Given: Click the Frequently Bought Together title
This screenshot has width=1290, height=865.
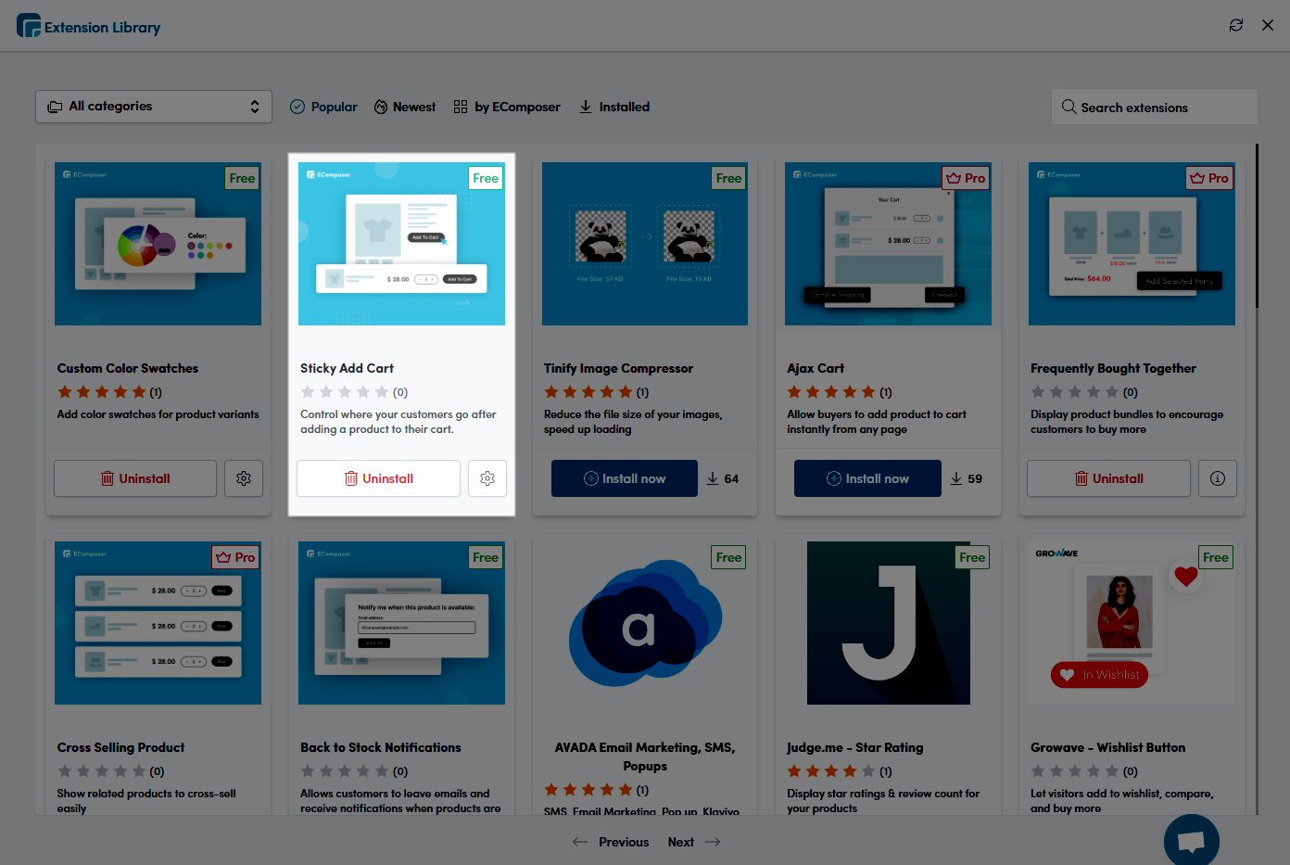Looking at the screenshot, I should point(1113,368).
